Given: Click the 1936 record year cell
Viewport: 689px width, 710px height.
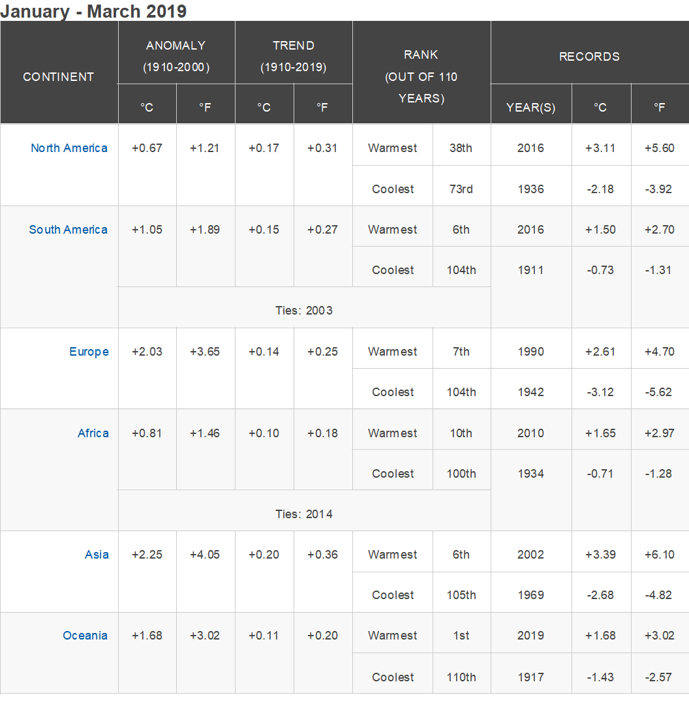Looking at the screenshot, I should [x=530, y=189].
